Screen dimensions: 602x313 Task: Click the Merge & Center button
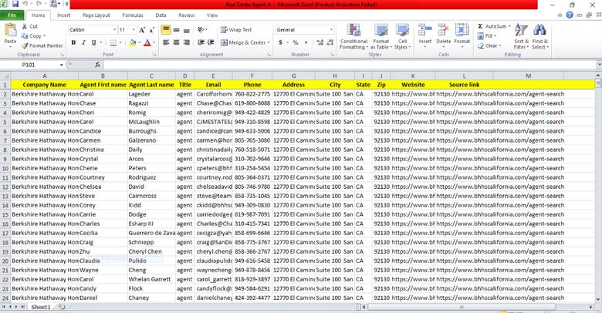coord(244,43)
